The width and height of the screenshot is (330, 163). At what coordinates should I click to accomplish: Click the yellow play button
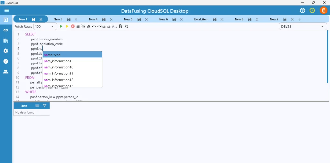[x=67, y=26]
